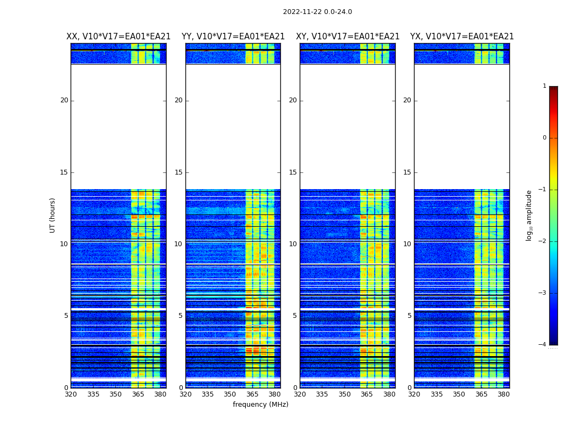The width and height of the screenshot is (566, 431).
Task: Click the 350 tick under the XY panel
Action: [x=344, y=394]
